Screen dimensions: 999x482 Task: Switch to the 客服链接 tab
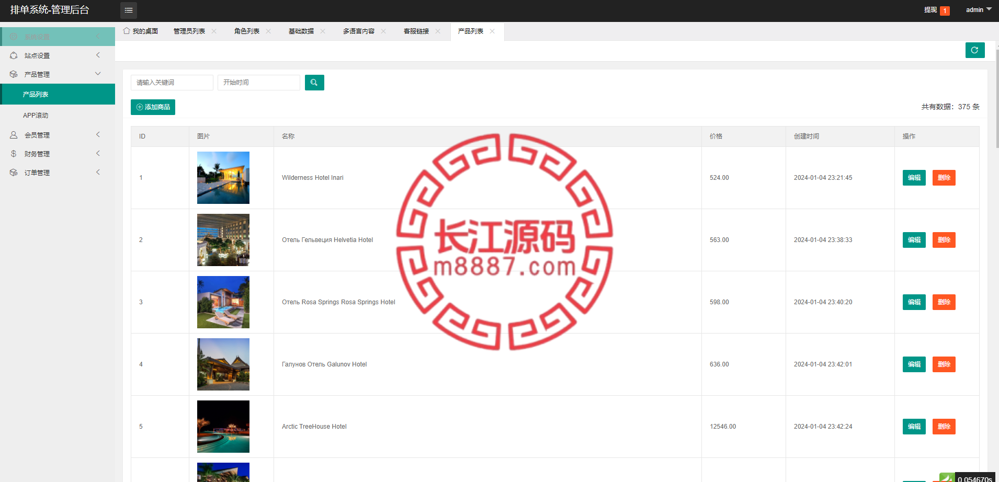pos(416,31)
